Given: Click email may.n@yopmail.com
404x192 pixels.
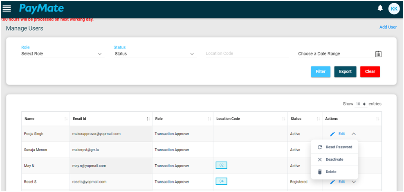Looking at the screenshot, I should pos(89,166).
